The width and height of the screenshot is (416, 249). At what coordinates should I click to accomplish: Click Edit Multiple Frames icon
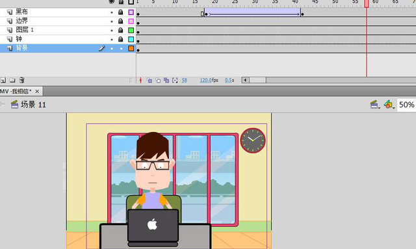coord(166,80)
